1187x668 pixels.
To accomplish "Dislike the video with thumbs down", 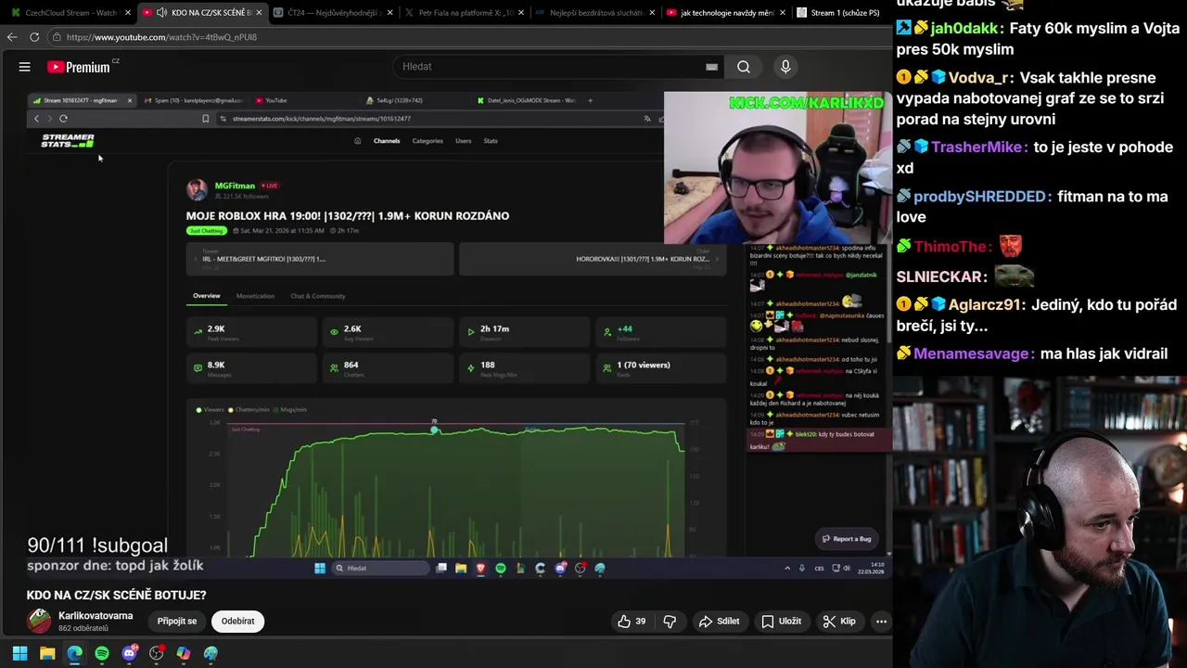I will tap(670, 622).
